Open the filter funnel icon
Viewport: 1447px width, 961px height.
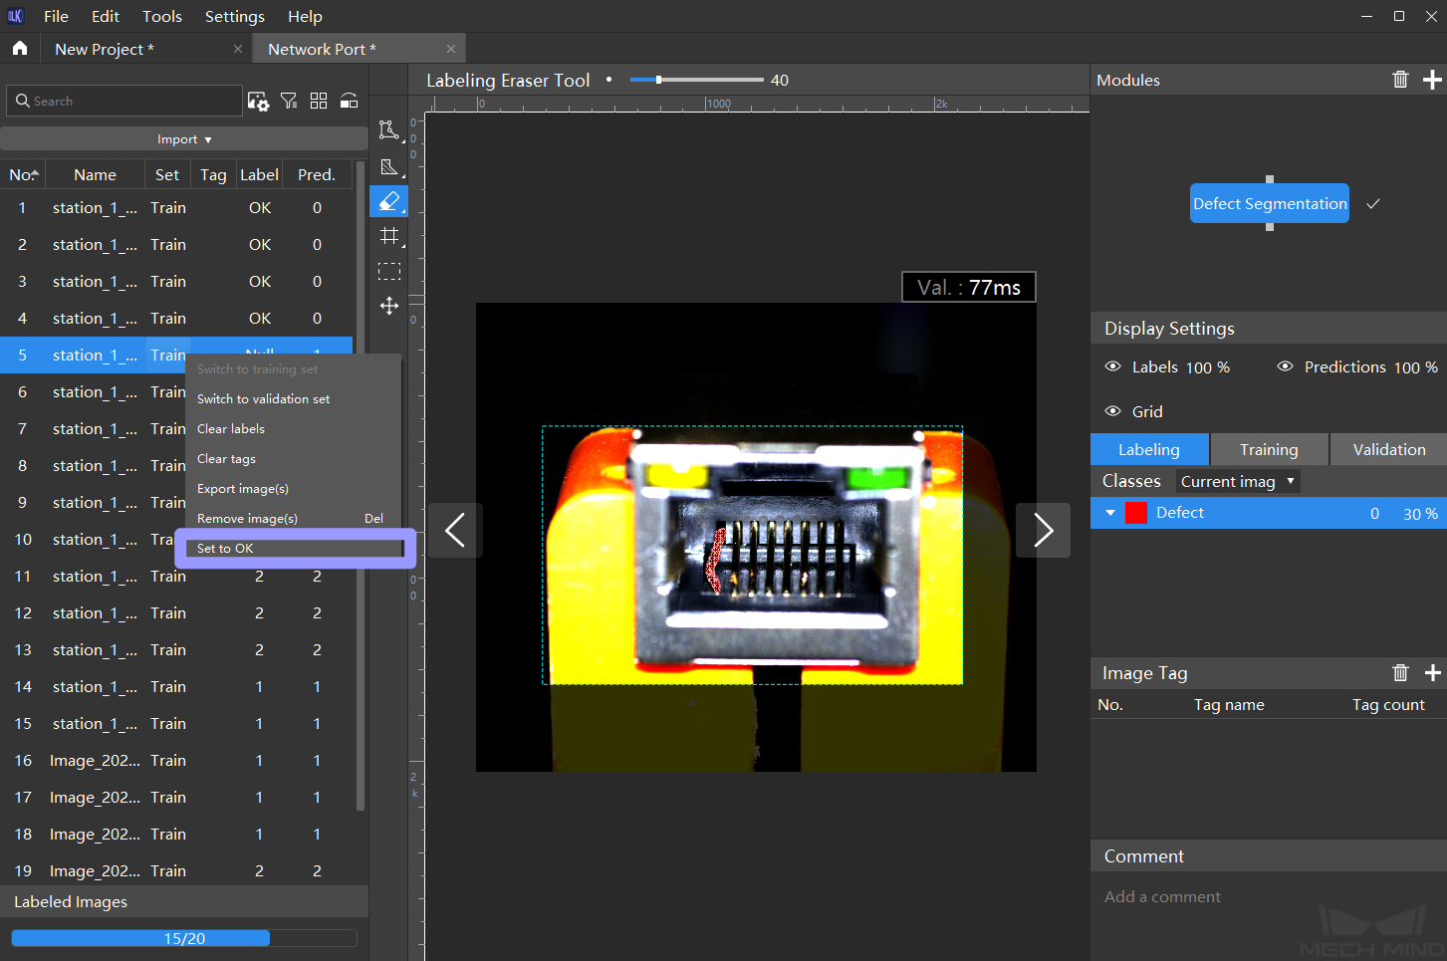pyautogui.click(x=289, y=101)
